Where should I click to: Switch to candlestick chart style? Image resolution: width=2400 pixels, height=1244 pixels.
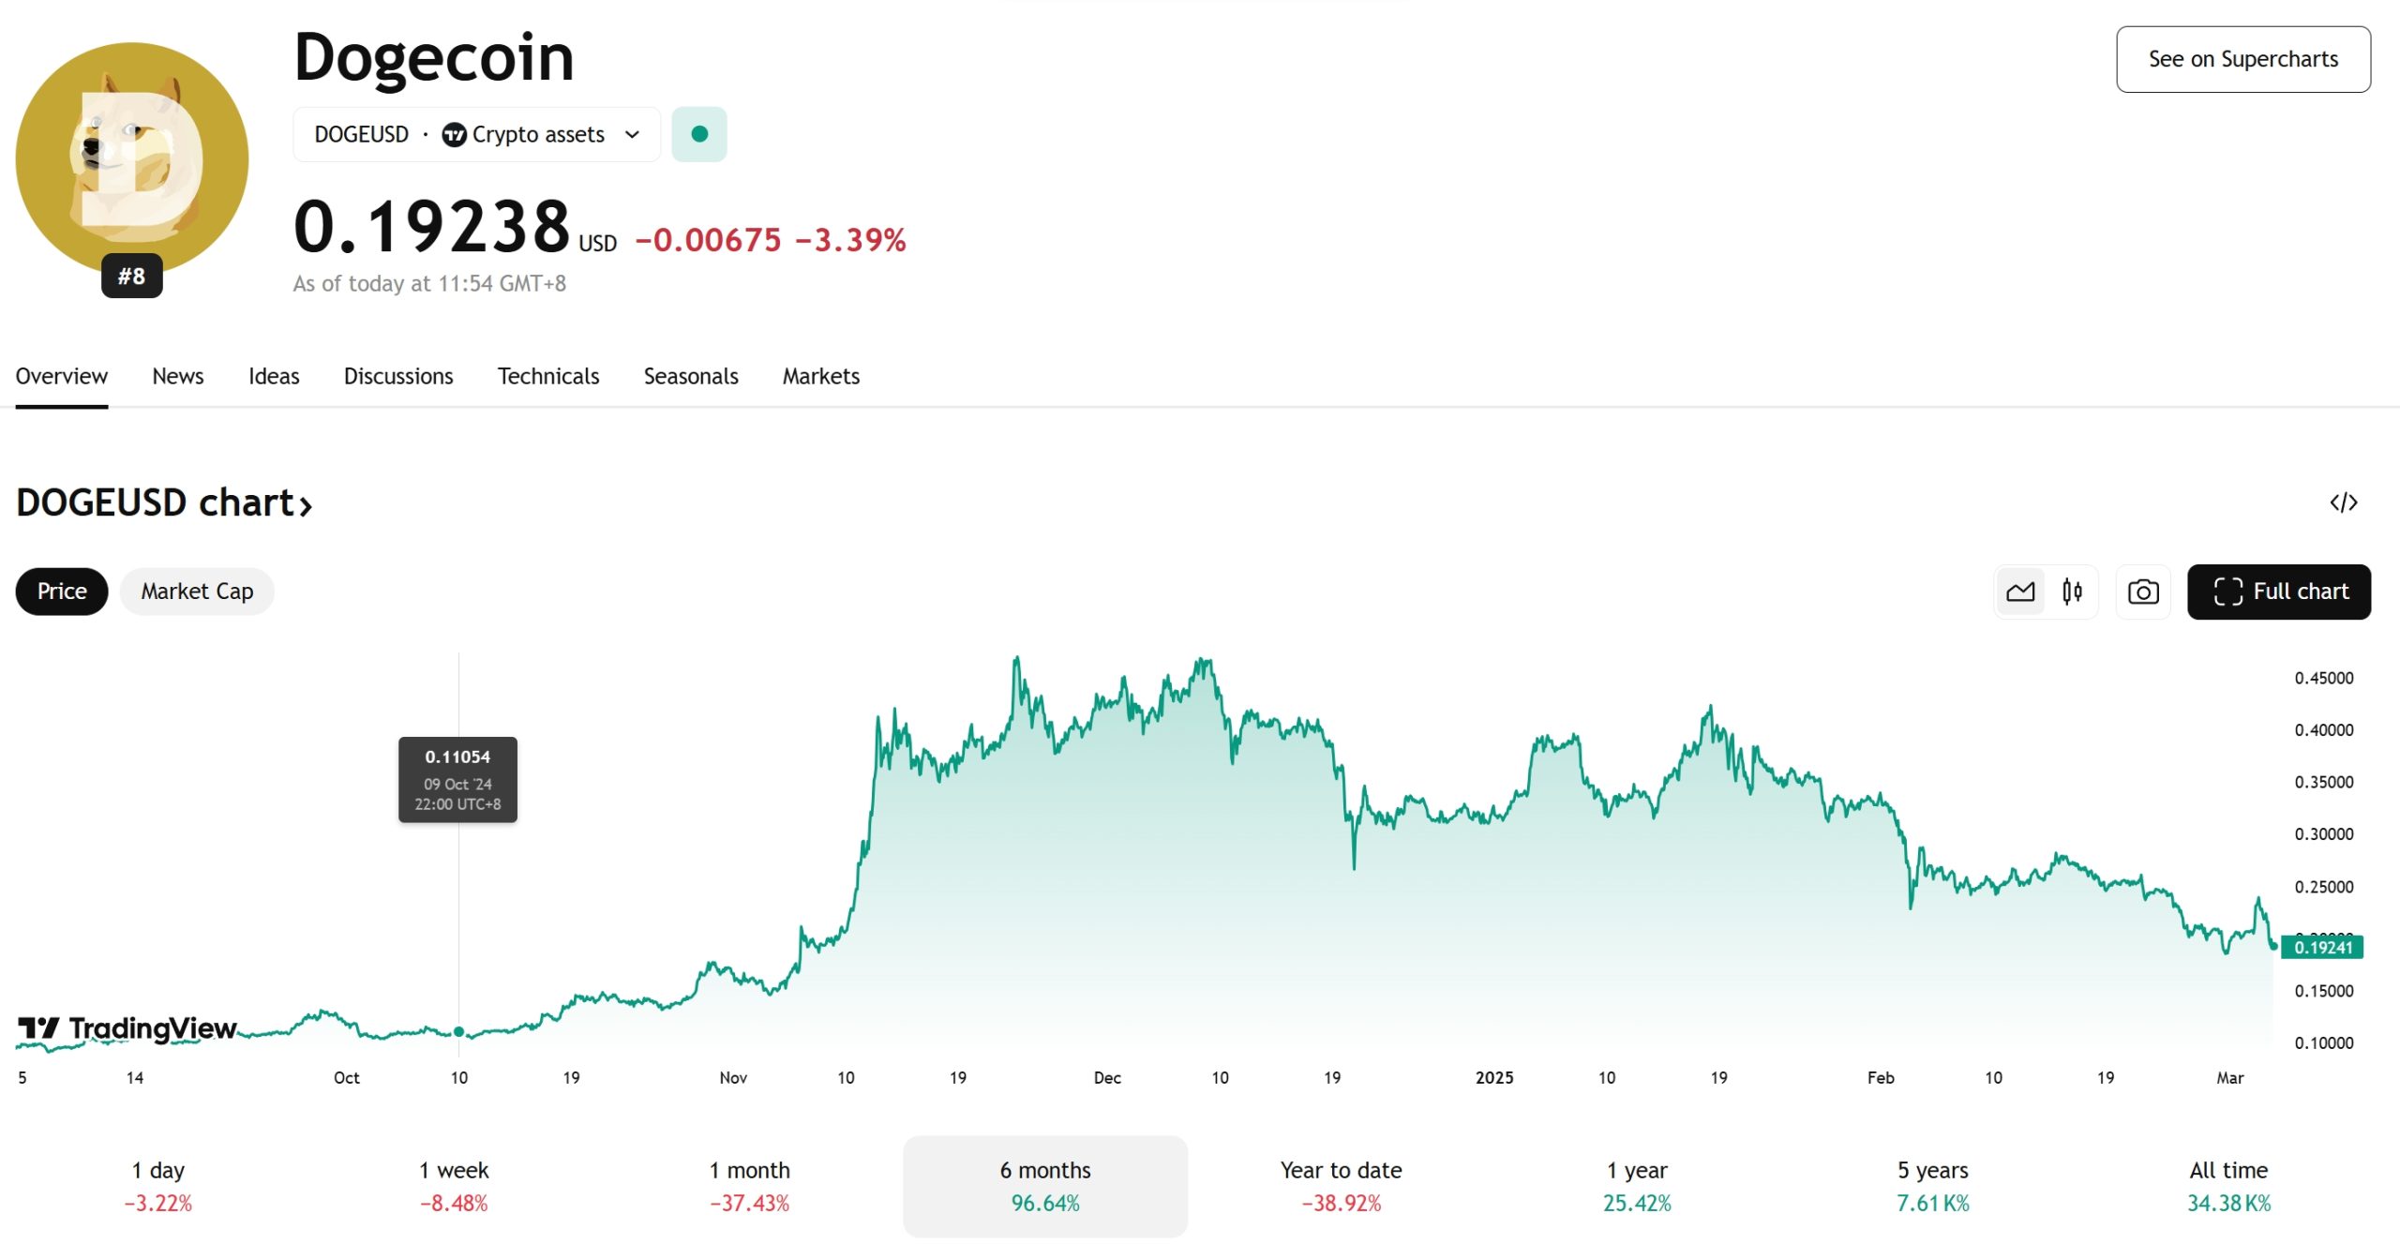[x=2072, y=592]
